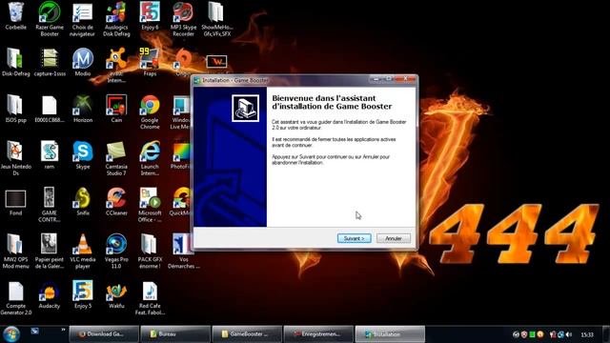Switch to Bureau taskbar window
The image size is (610, 343).
click(x=175, y=334)
